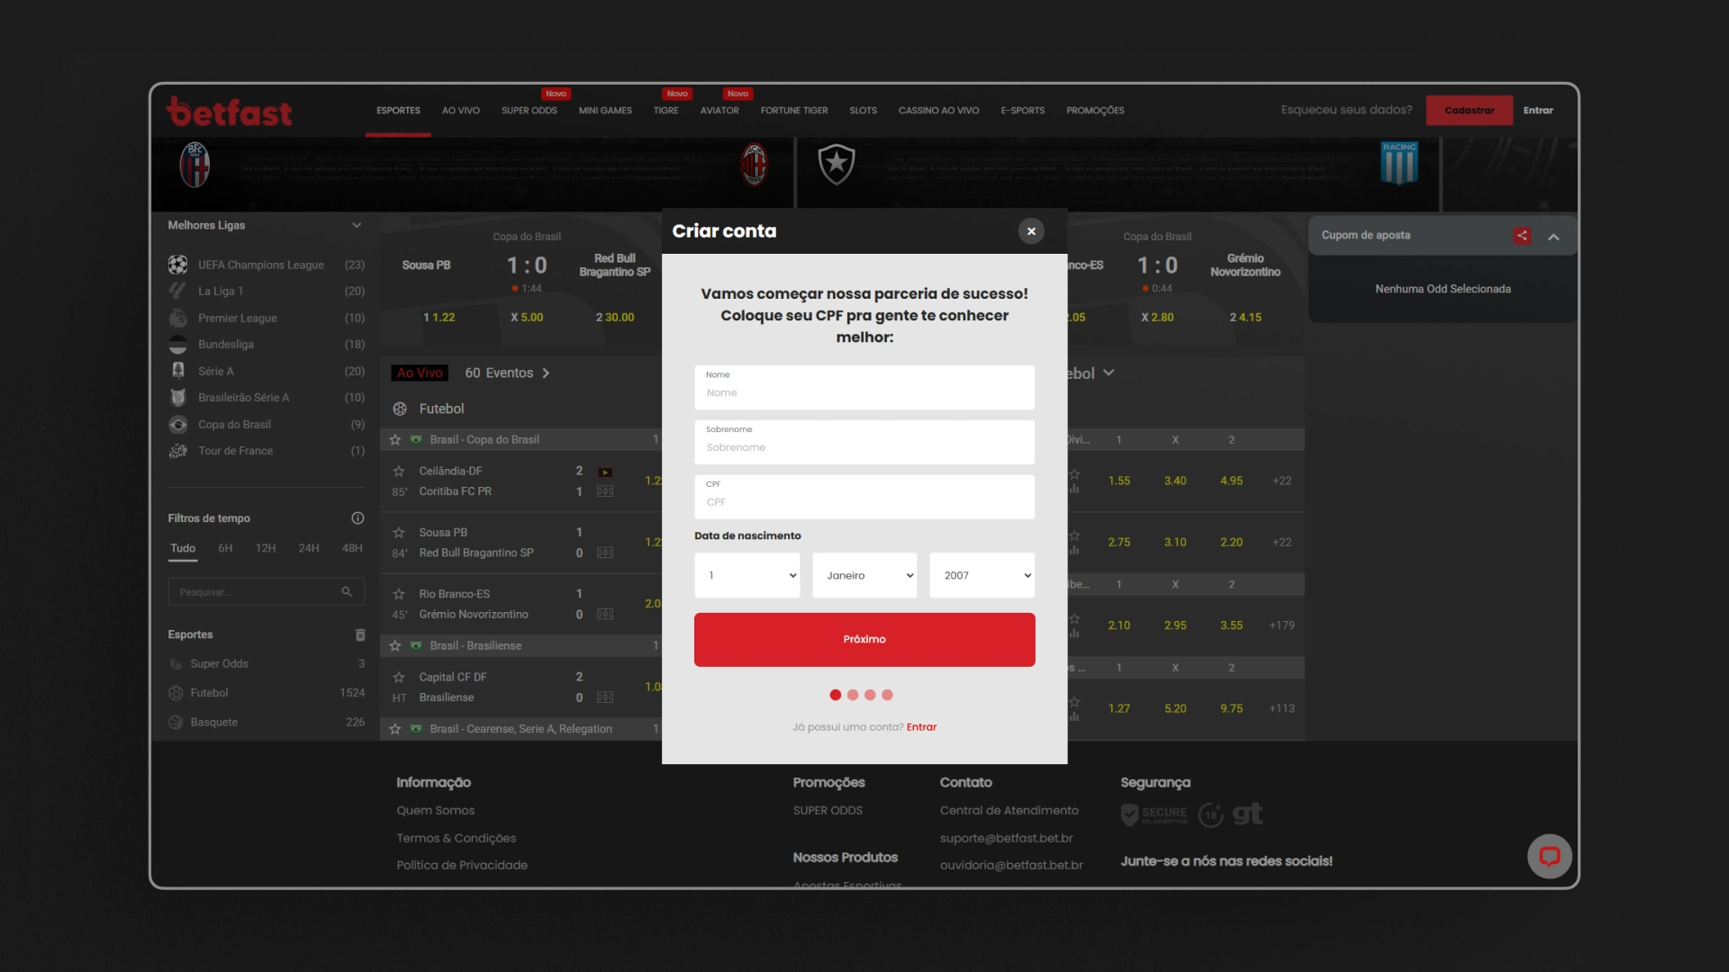This screenshot has width=1729, height=972.
Task: Open pitch tracker icon for Coritiba FC PR
Action: pyautogui.click(x=605, y=491)
